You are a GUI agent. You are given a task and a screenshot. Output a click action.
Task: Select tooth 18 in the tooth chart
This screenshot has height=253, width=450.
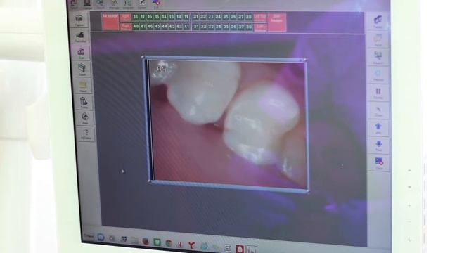[136, 17]
